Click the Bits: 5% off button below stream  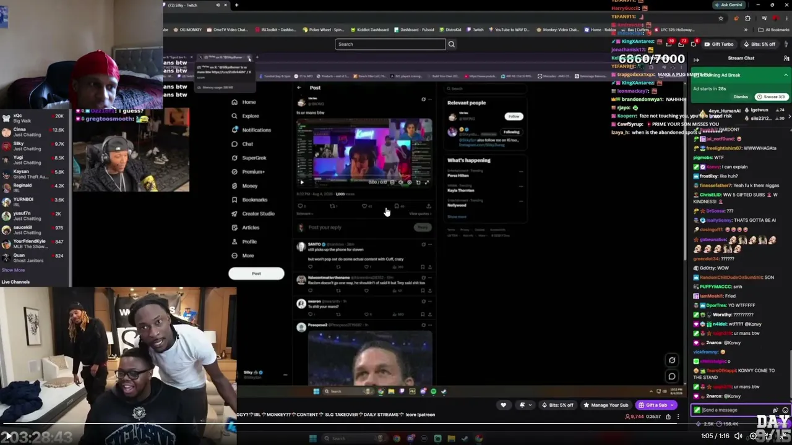click(x=557, y=405)
